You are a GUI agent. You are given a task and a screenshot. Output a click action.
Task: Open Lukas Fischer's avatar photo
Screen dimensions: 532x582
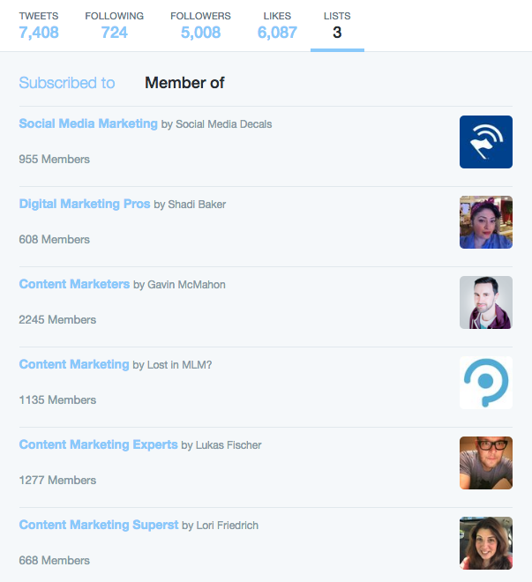486,462
